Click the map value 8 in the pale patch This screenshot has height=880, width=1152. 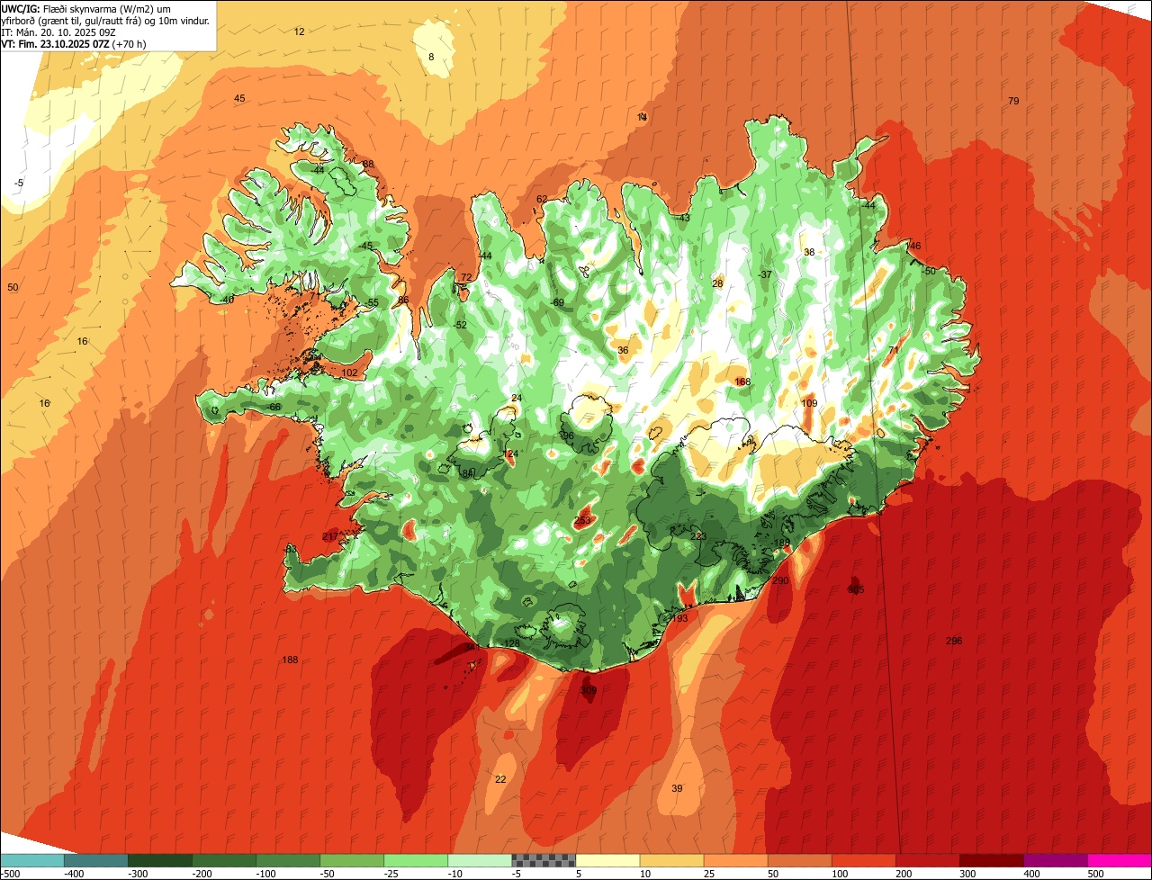431,57
